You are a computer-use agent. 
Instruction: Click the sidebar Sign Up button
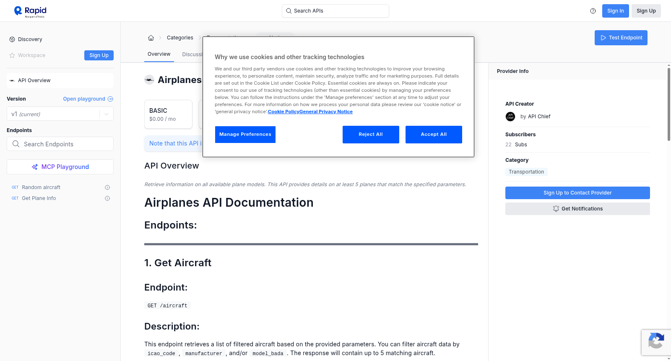99,55
